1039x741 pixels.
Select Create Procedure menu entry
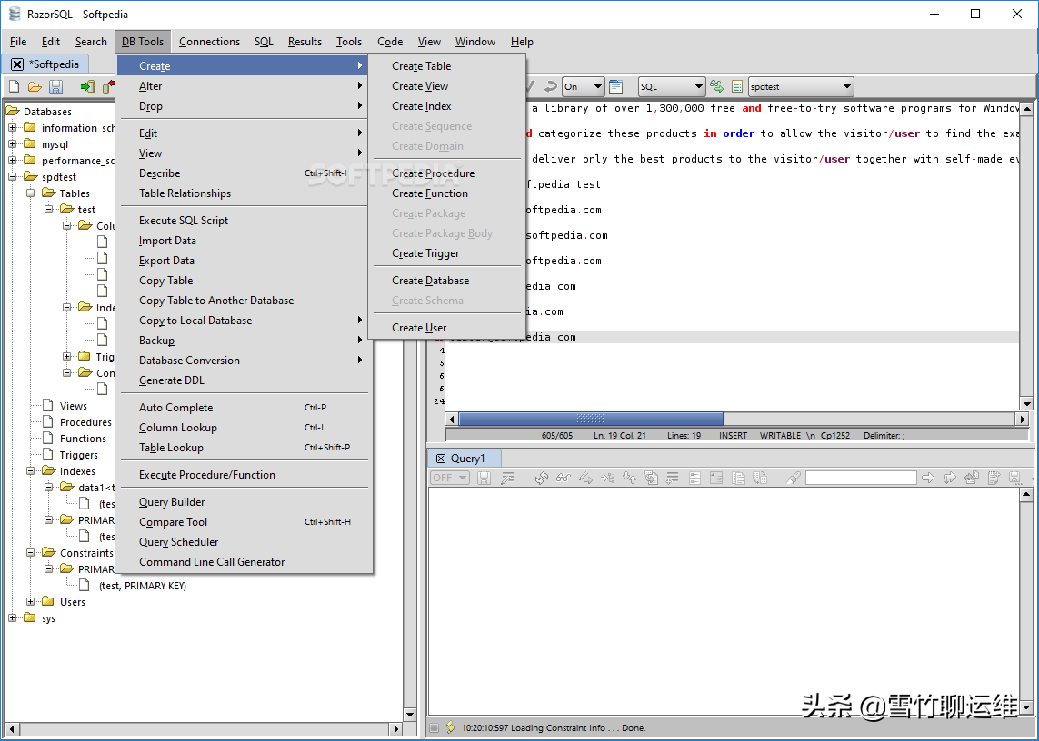pyautogui.click(x=446, y=173)
